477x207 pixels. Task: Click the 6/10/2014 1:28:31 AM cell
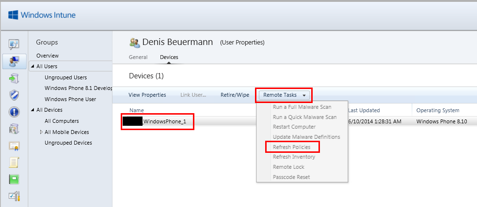click(x=375, y=122)
